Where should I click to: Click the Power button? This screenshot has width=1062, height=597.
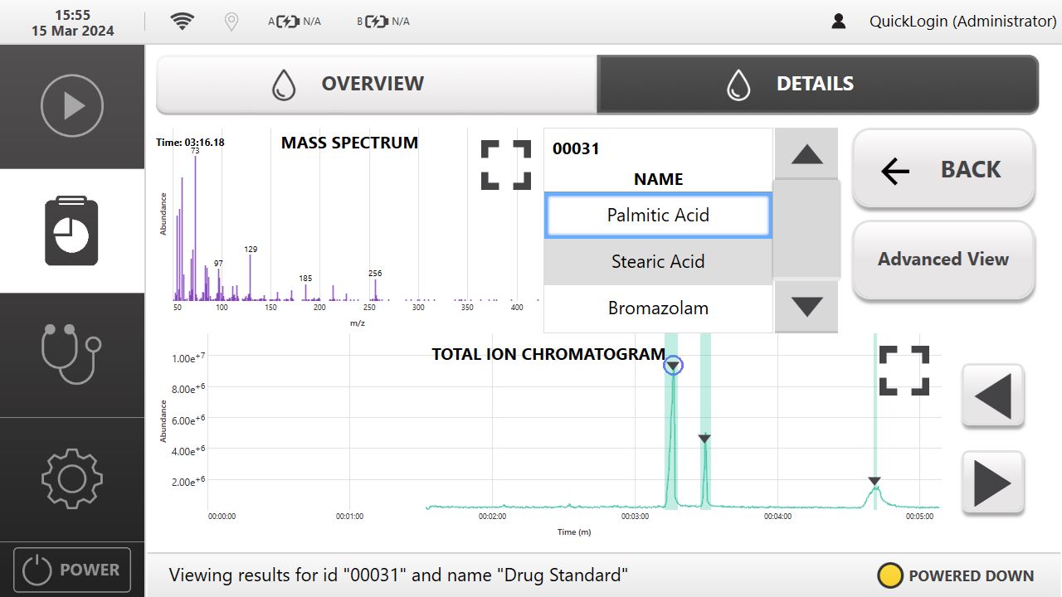click(72, 570)
